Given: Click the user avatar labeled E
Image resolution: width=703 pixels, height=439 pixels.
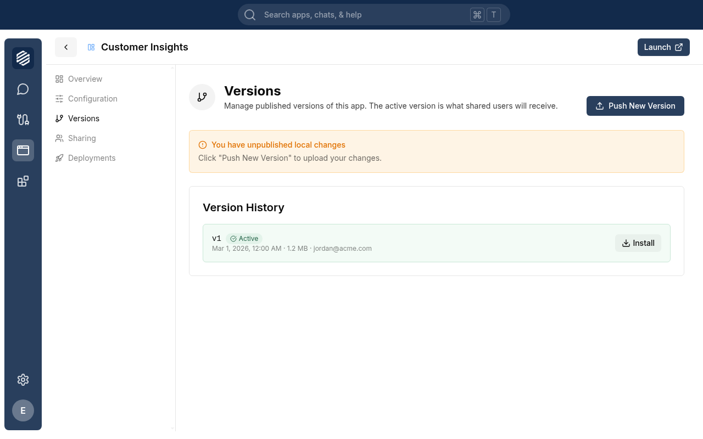Looking at the screenshot, I should tap(23, 410).
